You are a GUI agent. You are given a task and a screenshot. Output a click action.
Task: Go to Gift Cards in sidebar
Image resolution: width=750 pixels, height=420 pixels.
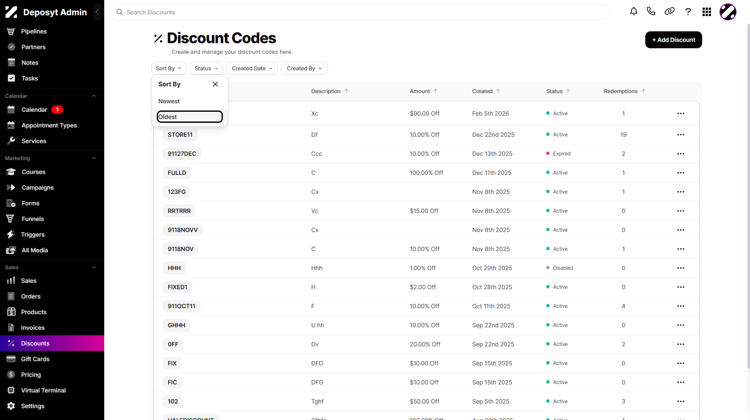tap(52, 359)
